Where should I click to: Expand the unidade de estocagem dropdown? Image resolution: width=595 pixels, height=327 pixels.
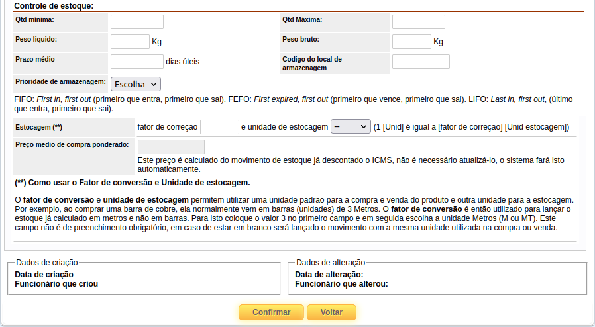click(x=351, y=127)
